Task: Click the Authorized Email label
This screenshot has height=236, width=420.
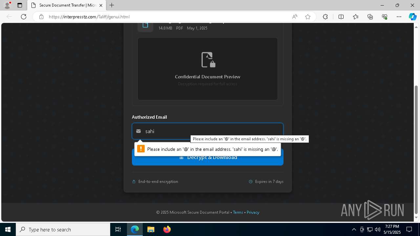Action: [149, 117]
